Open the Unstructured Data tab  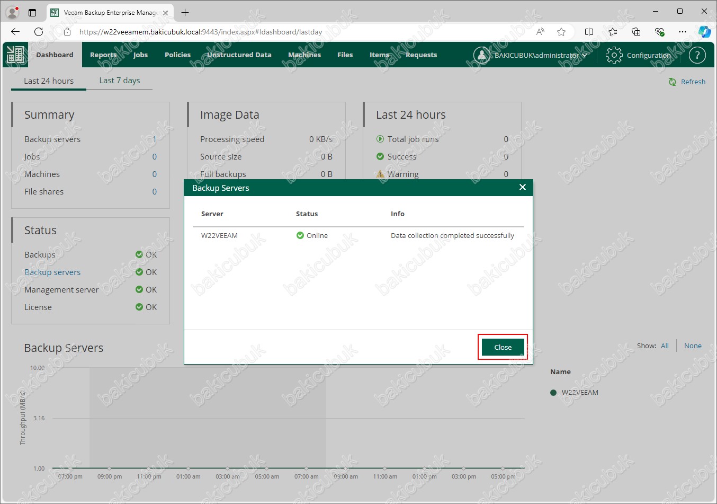click(239, 55)
